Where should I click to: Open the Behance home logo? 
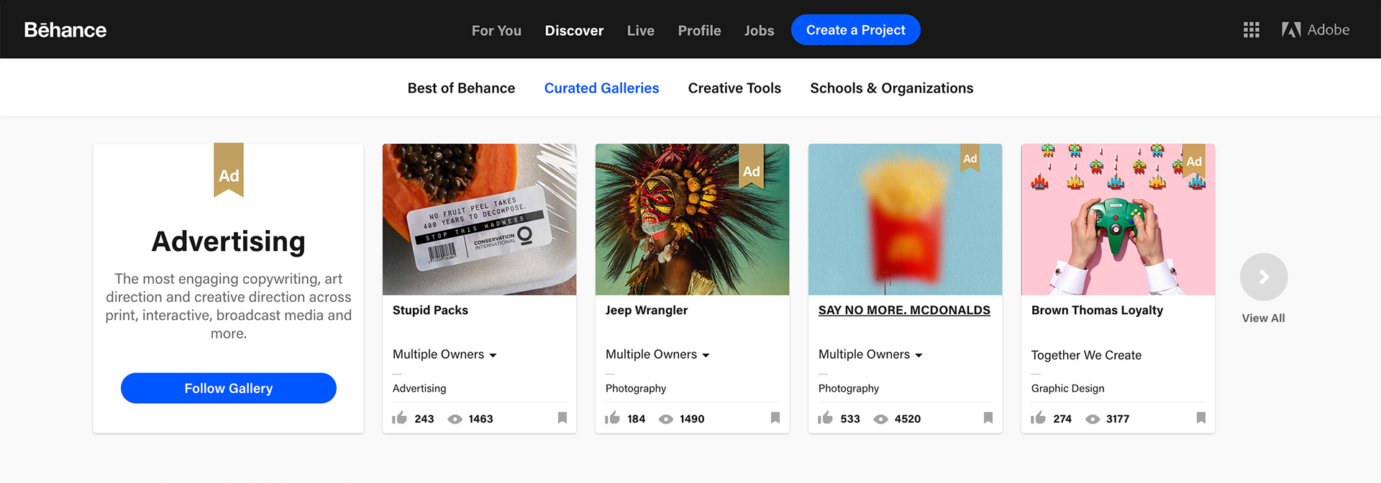click(65, 30)
